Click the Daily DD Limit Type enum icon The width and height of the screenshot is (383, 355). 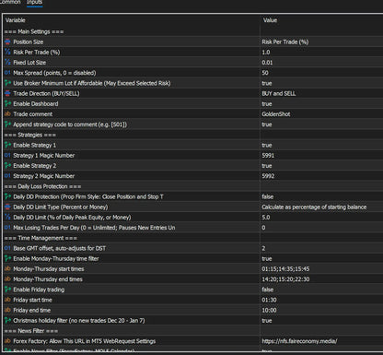(x=7, y=207)
